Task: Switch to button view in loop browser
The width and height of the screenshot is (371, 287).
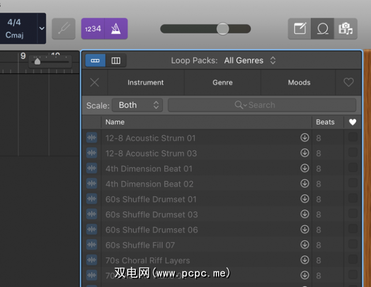Action: click(x=95, y=60)
